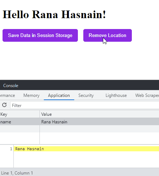Viewport: 159px width, 176px height.
Task: Click the Remove Location button
Action: coord(108,36)
